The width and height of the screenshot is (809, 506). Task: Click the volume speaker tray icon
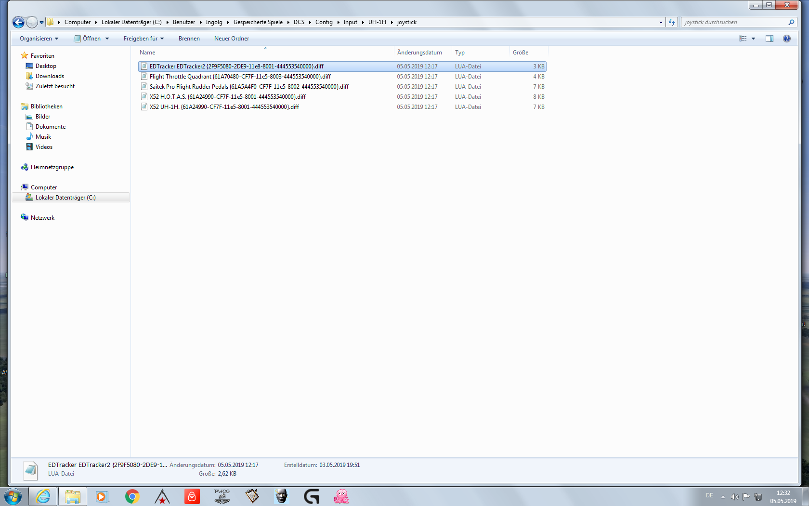pos(734,497)
